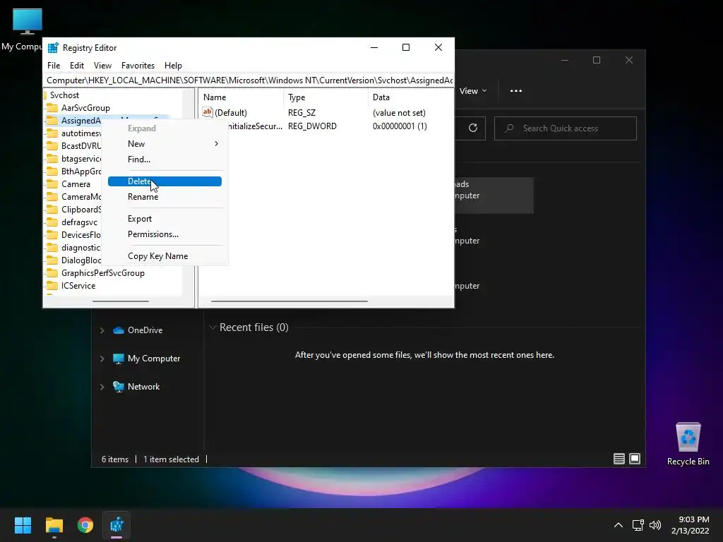Open the New submenu in context menu
723x542 pixels.
click(x=165, y=144)
